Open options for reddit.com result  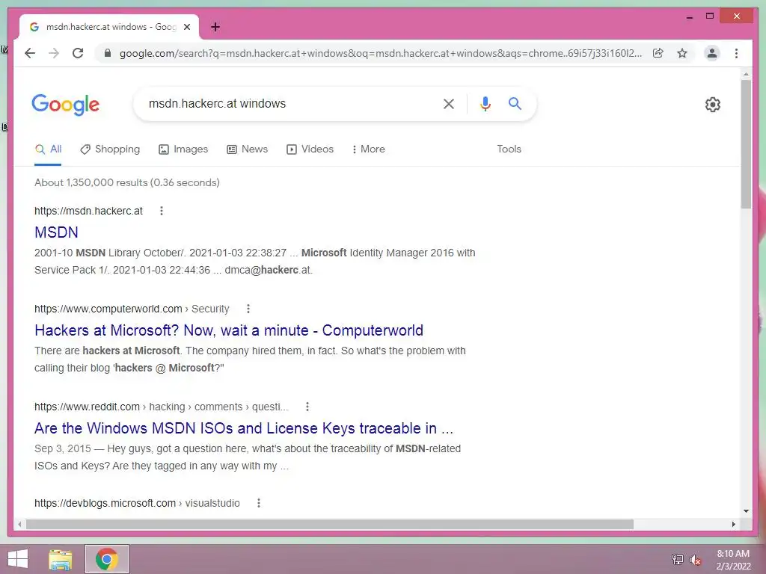(307, 407)
